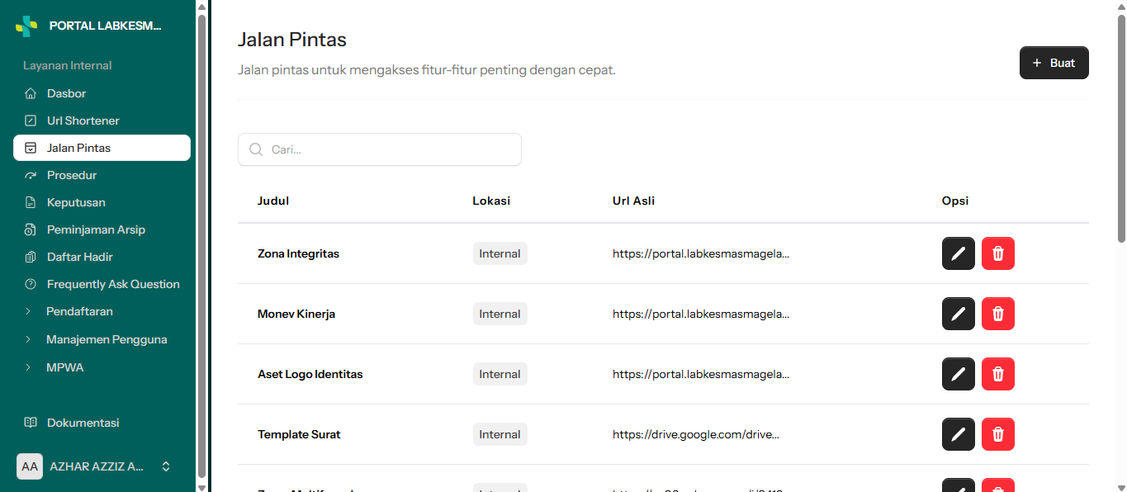Click the Dokumentasi book icon
Image resolution: width=1127 pixels, height=492 pixels.
(x=31, y=423)
